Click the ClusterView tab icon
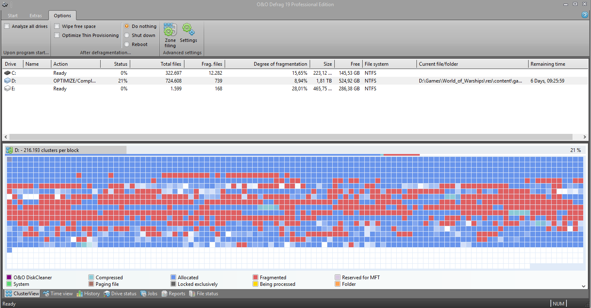Viewport: 591px width, 308px height. tap(9, 294)
